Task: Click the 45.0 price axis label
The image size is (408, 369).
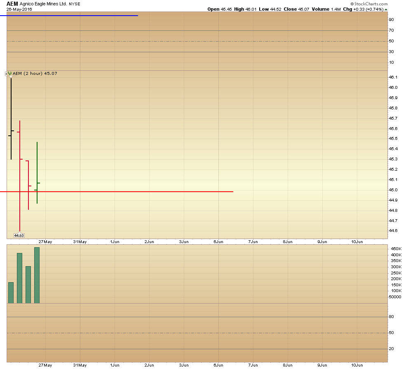Action: tap(393, 190)
